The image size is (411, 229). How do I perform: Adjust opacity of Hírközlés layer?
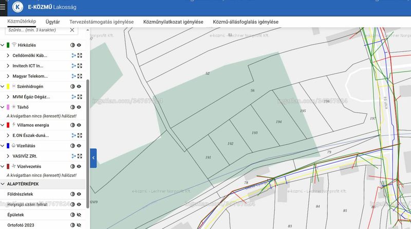[x=72, y=45]
